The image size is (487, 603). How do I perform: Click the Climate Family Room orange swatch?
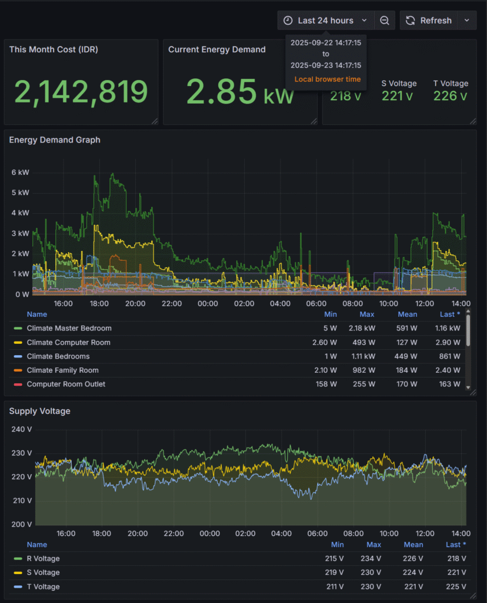coord(18,370)
